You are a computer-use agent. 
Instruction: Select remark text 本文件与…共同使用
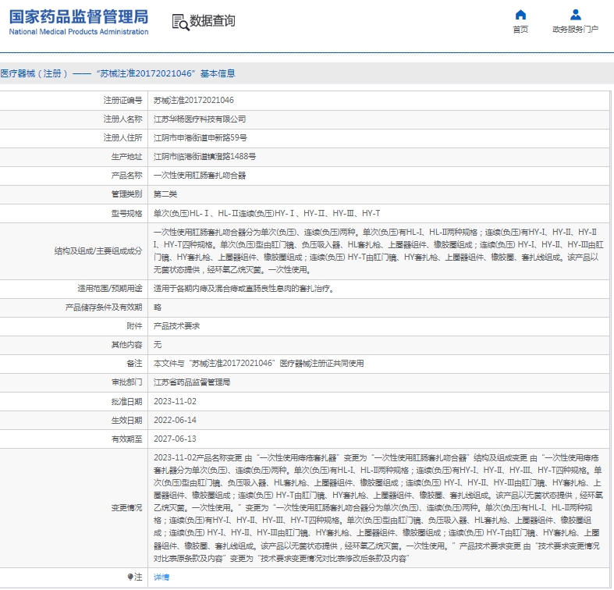(x=258, y=364)
